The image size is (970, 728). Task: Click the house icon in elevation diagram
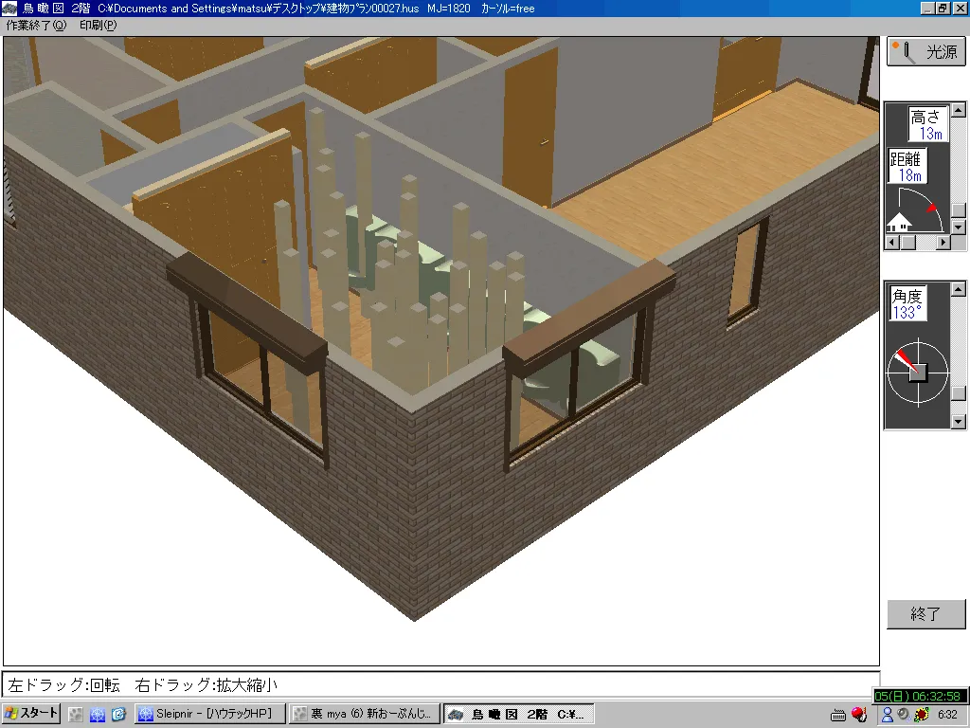[898, 225]
